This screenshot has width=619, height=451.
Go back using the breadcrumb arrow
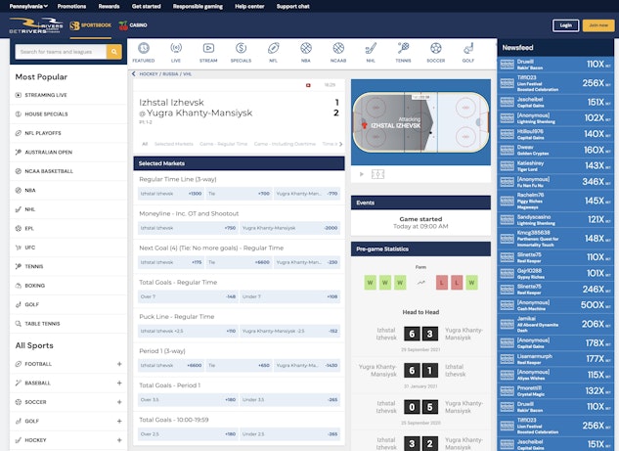(x=134, y=73)
